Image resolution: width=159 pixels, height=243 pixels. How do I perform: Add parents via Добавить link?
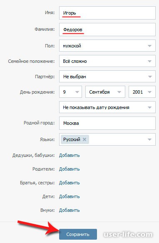(69, 169)
